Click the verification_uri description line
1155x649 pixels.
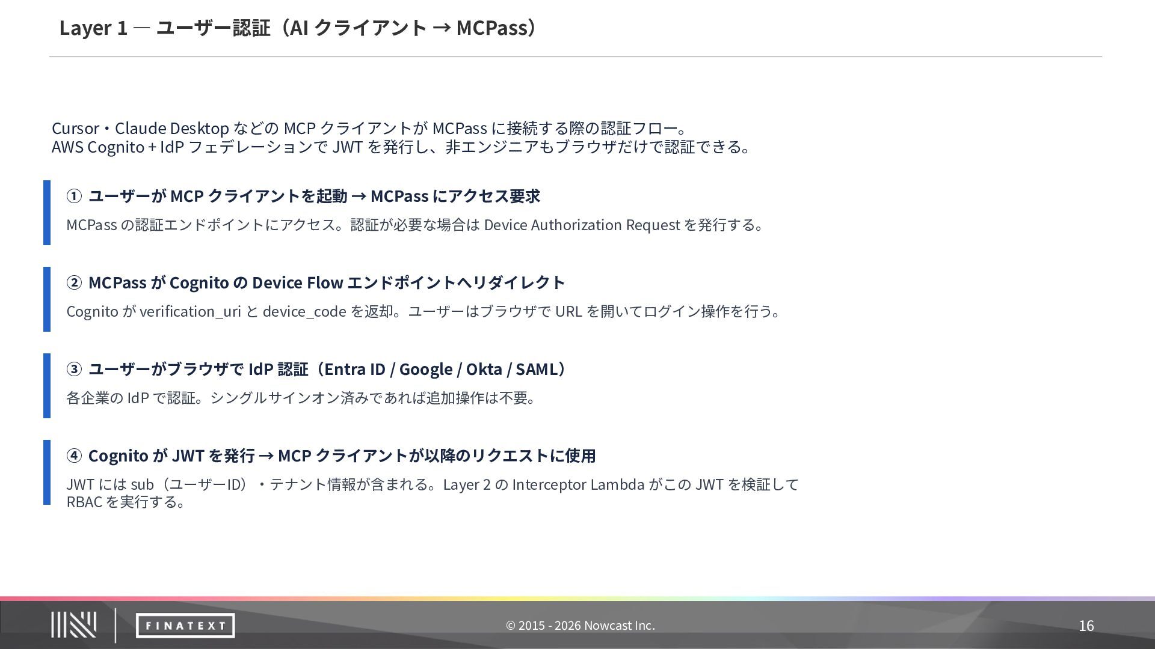(423, 311)
